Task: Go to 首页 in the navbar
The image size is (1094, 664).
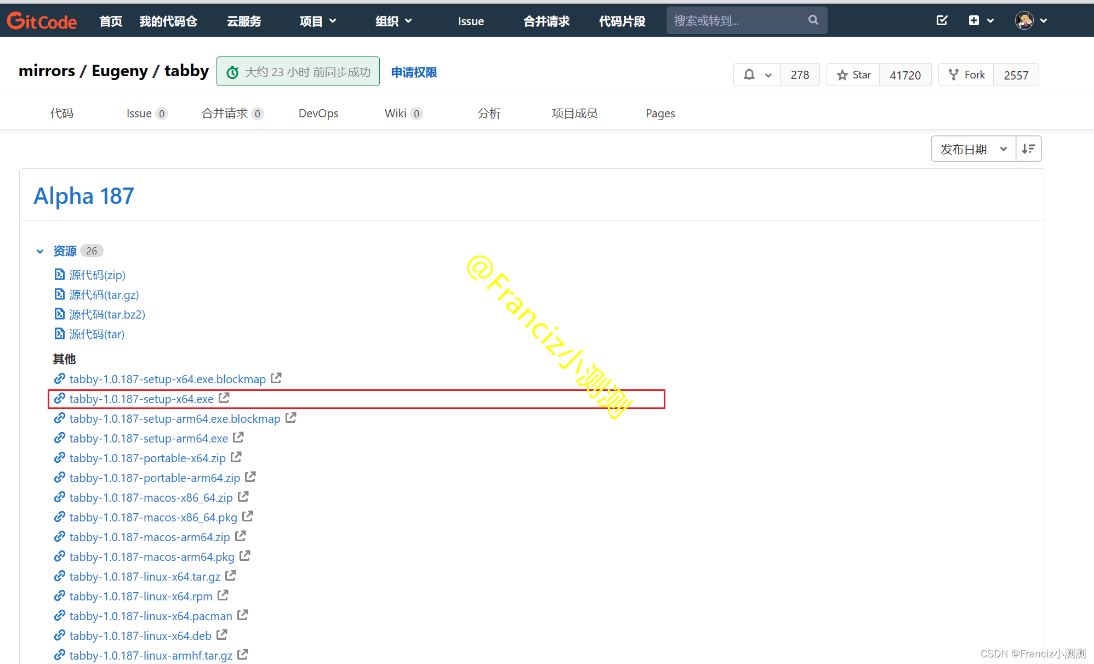Action: (111, 21)
